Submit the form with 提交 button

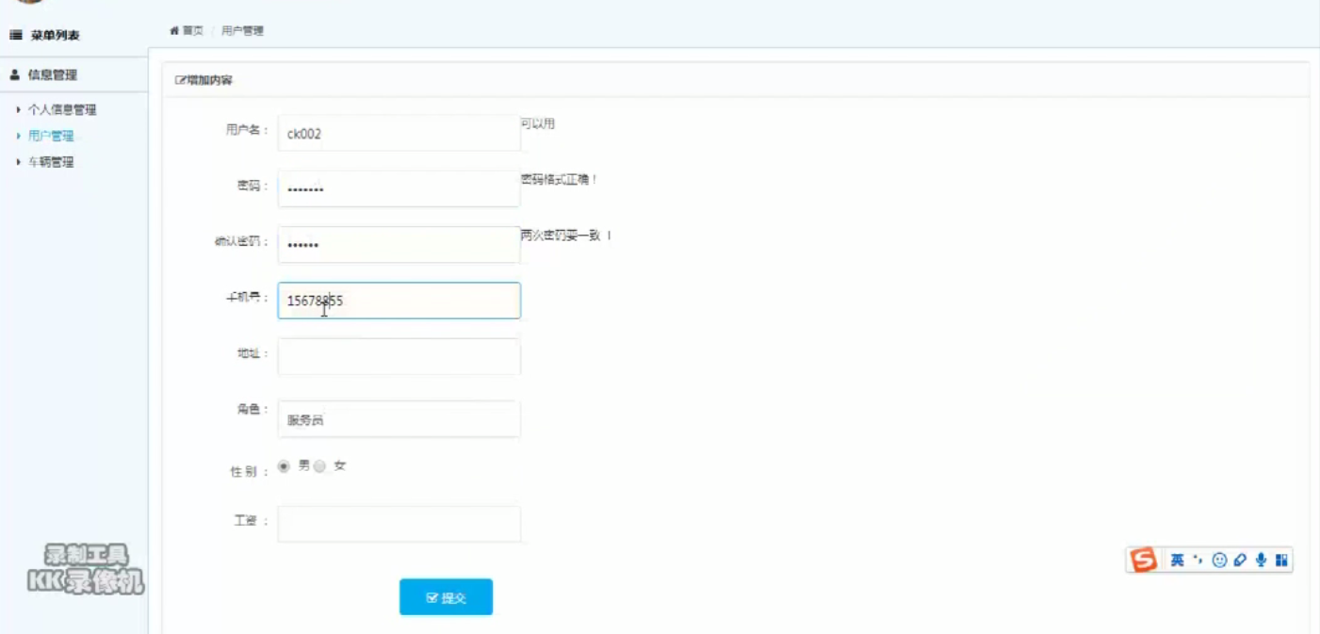tap(446, 597)
